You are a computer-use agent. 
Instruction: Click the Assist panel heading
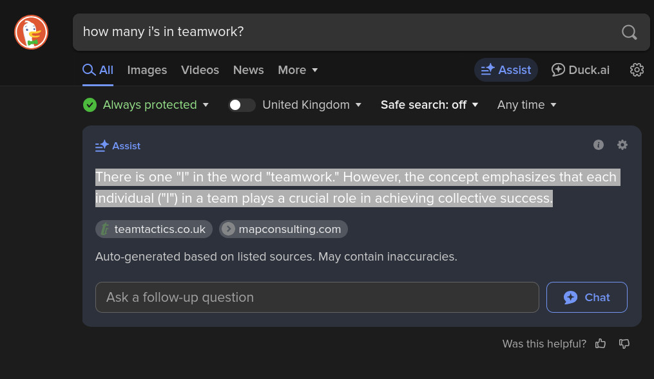(118, 146)
